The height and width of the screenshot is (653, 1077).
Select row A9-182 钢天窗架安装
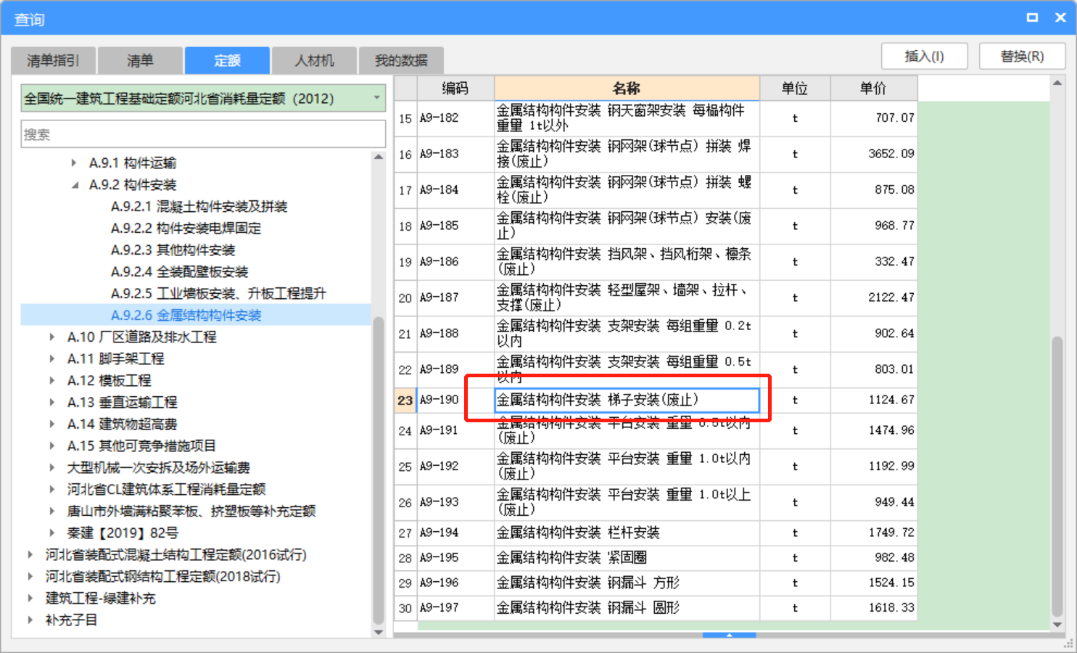pos(656,118)
